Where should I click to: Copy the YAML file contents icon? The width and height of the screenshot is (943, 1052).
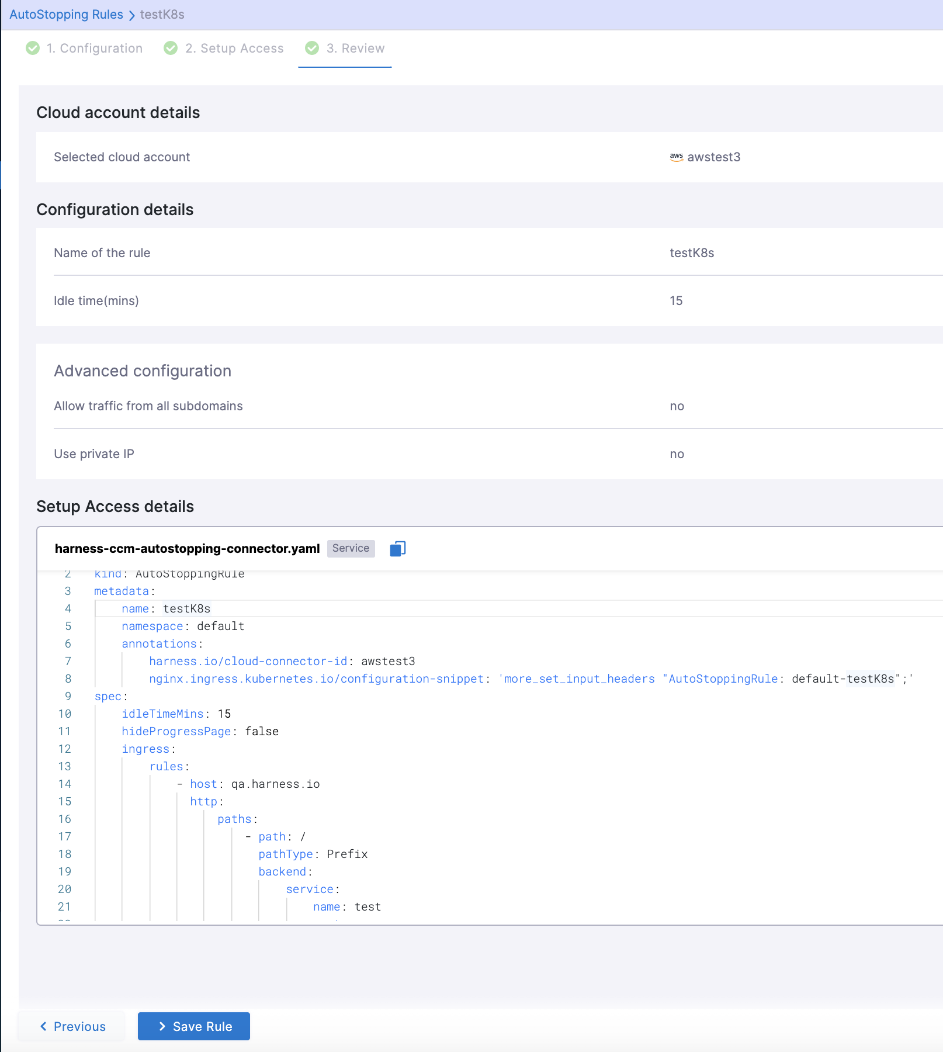pyautogui.click(x=397, y=549)
